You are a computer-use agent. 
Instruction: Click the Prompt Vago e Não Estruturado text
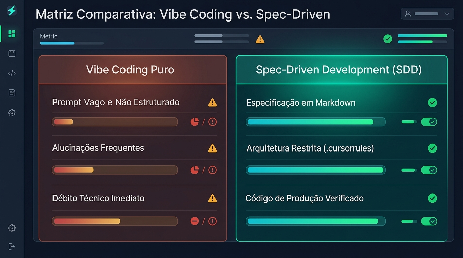[x=116, y=102]
